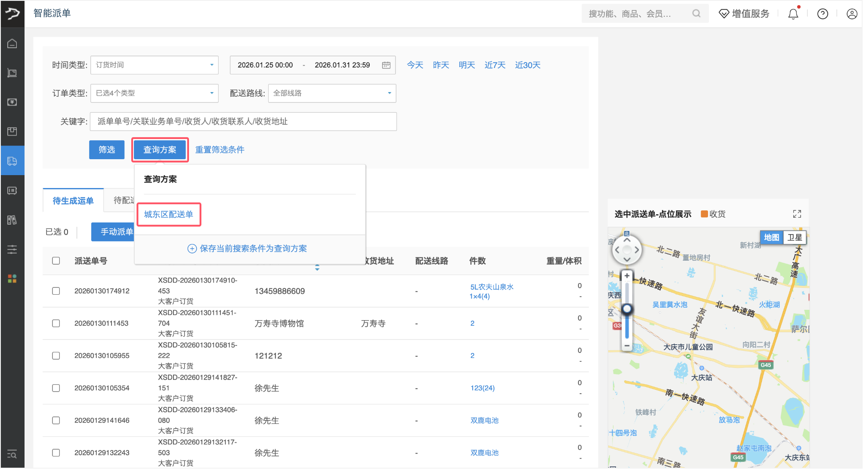Open the 配送路线 dropdown
This screenshot has height=469, width=863.
[x=331, y=93]
